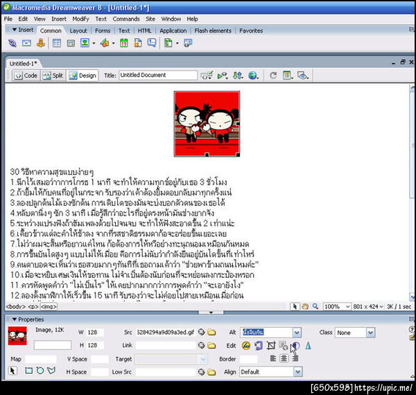Switch to the Forms insert tab
The height and width of the screenshot is (395, 416).
[x=103, y=30]
